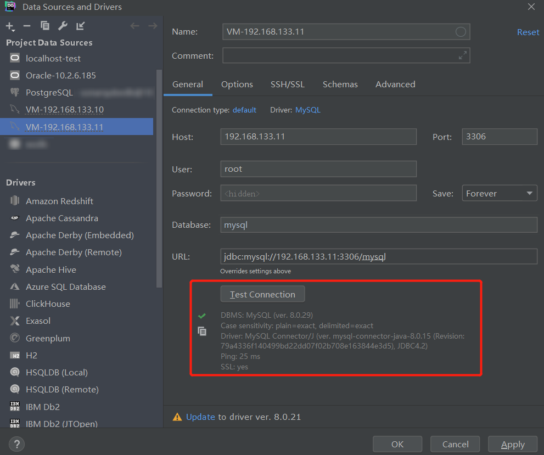The height and width of the screenshot is (455, 544).
Task: Choose Amazon Redshift driver
Action: (x=77, y=201)
